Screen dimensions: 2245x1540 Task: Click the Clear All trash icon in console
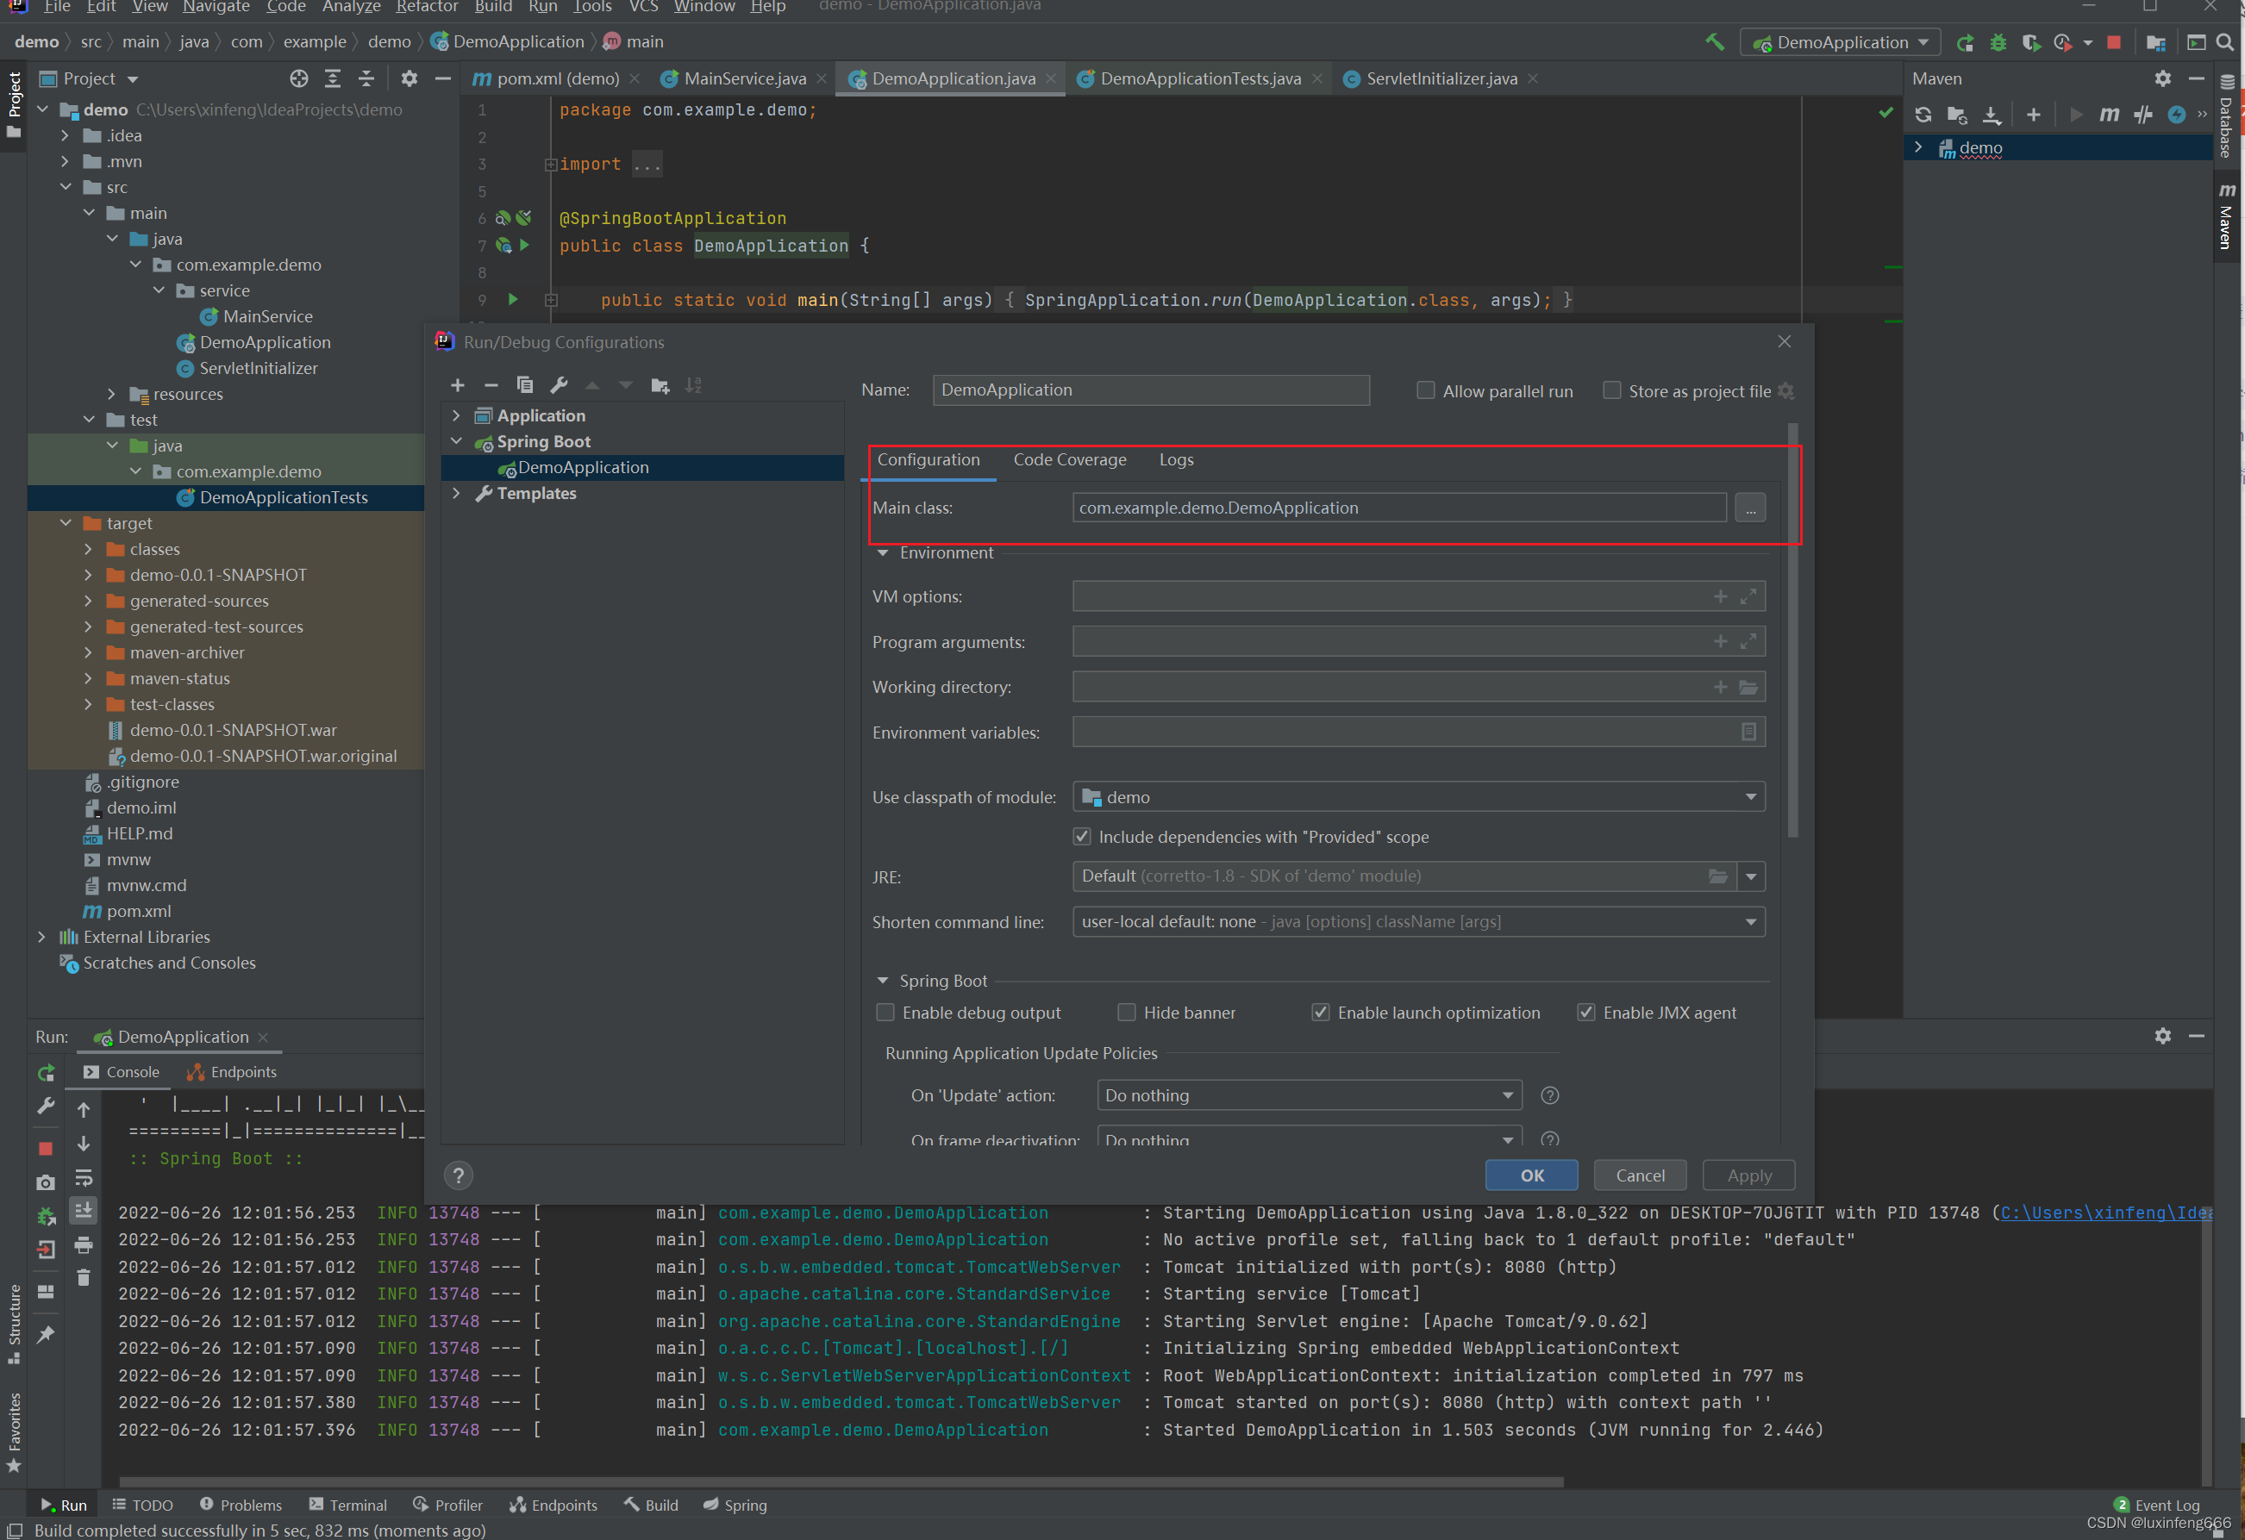click(x=84, y=1276)
